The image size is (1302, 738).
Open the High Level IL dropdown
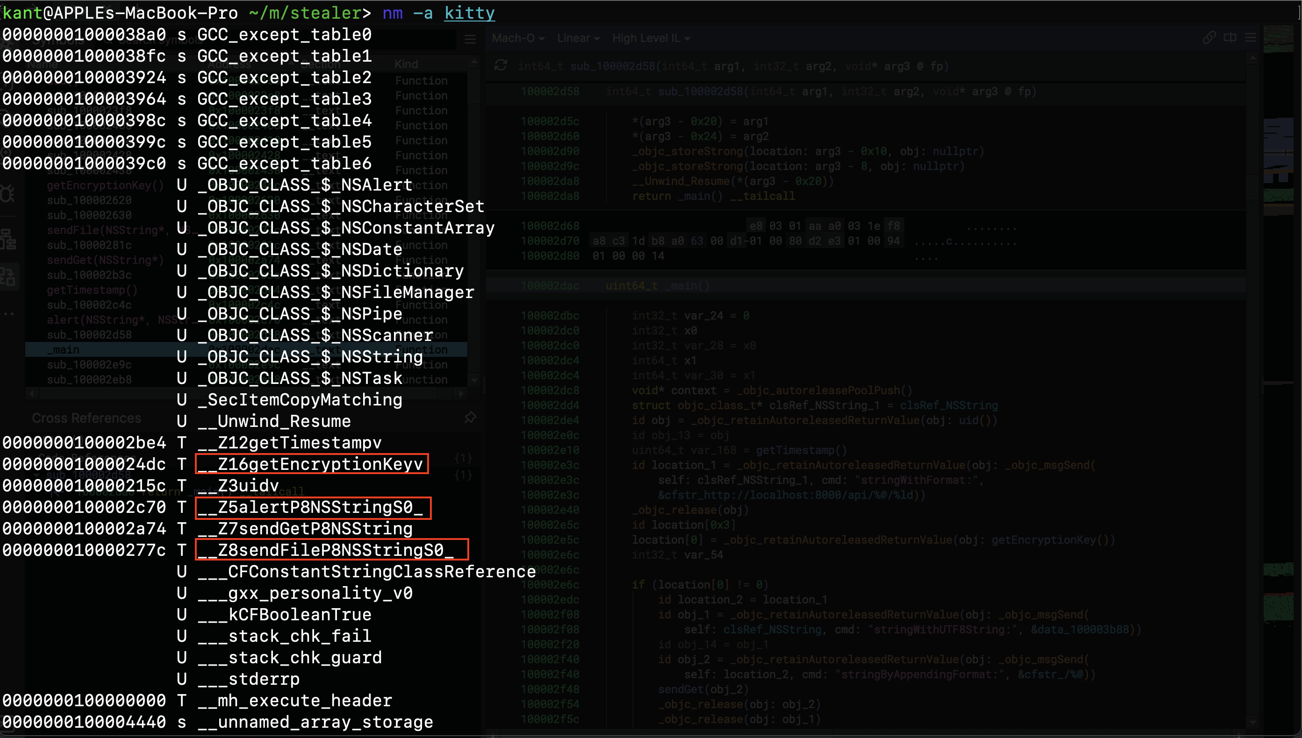[x=651, y=38]
